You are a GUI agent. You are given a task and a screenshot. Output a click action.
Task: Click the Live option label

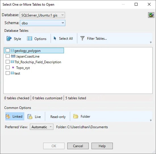[x=38, y=117]
